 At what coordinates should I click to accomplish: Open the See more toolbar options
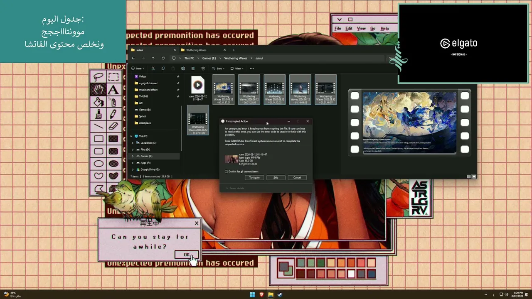252,69
